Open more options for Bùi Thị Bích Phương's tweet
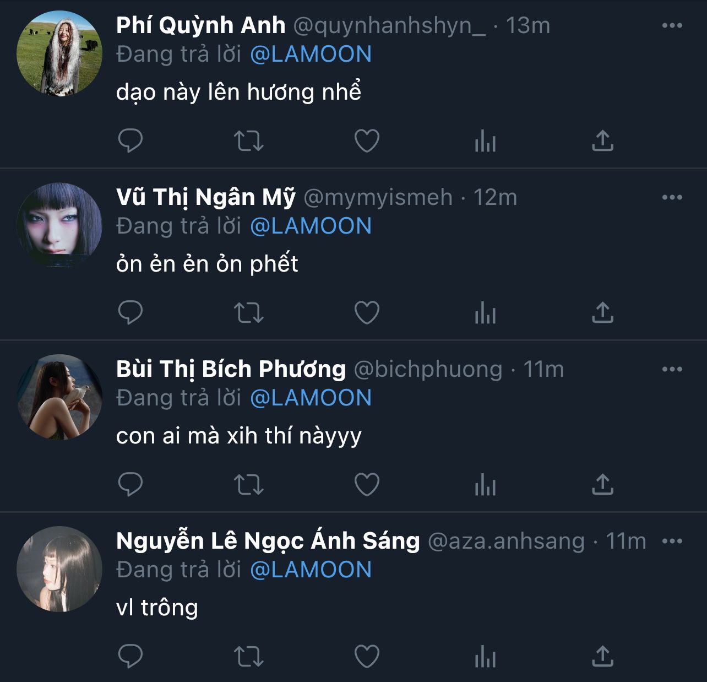Image resolution: width=707 pixels, height=682 pixels. 672,369
